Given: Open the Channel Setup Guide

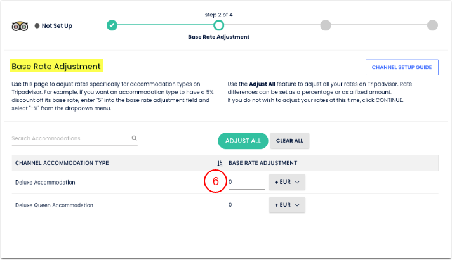Looking at the screenshot, I should tap(402, 67).
